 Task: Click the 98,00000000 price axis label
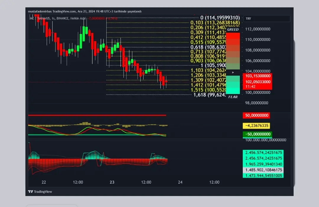point(257,103)
